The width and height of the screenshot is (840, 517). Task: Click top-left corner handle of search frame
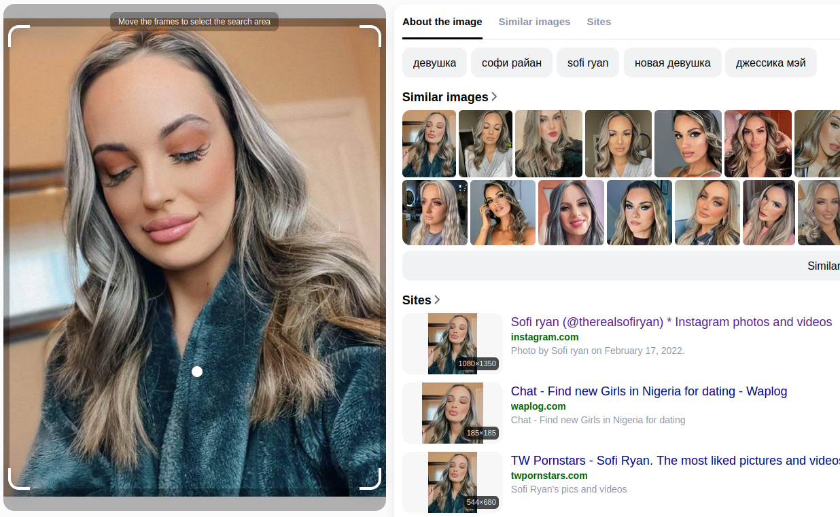click(18, 35)
